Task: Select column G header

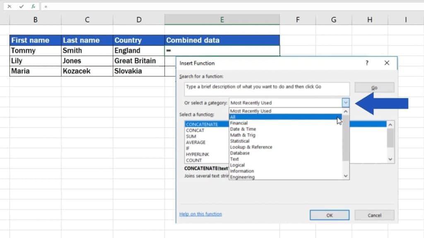Action: click(x=334, y=20)
